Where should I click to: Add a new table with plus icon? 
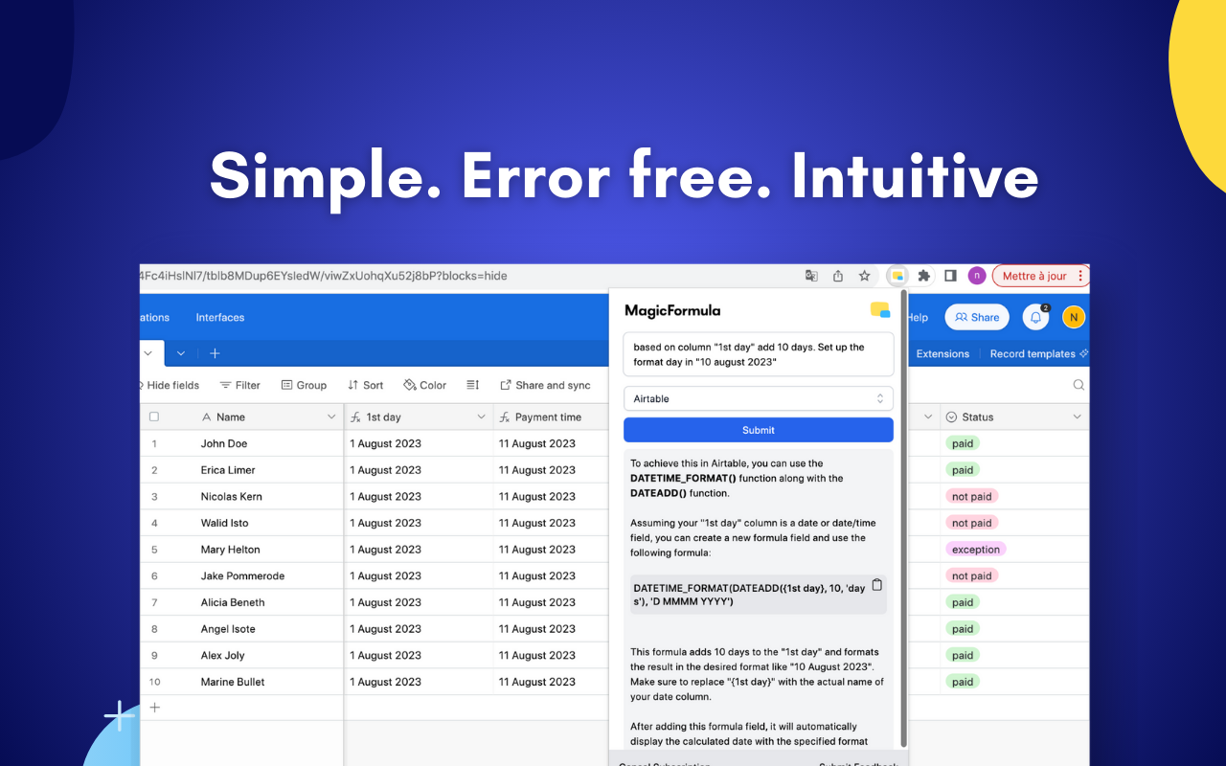pos(215,353)
